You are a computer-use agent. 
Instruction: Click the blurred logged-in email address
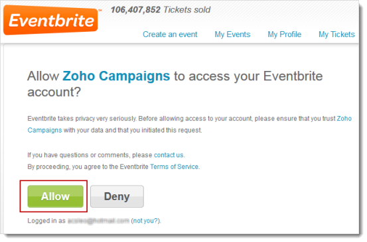(x=98, y=221)
